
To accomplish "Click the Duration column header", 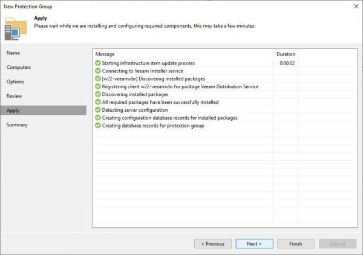I will [286, 54].
